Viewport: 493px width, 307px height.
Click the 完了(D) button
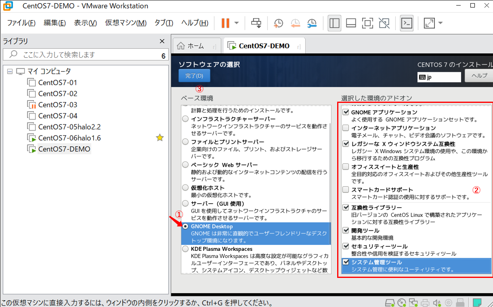[194, 76]
